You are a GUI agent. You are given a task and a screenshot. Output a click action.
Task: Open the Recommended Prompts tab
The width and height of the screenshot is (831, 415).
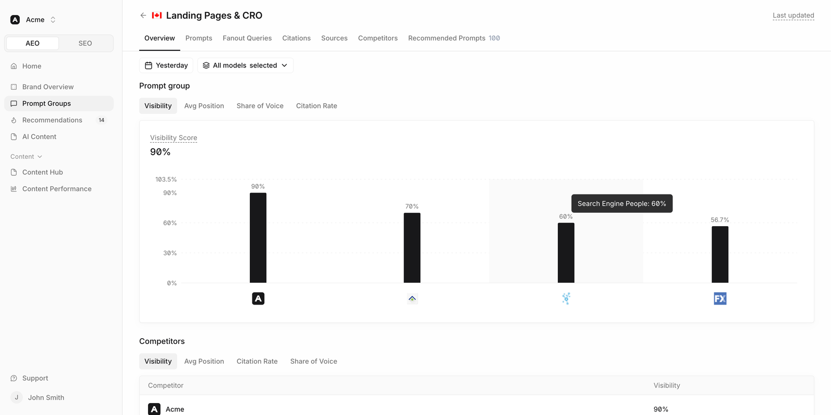click(454, 38)
